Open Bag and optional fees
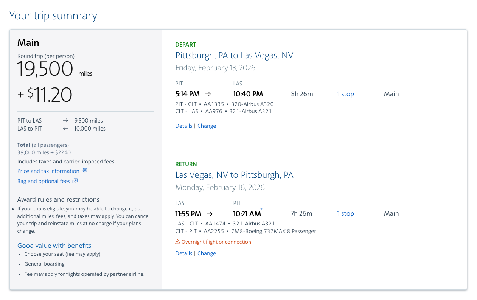This screenshot has width=477, height=300. pos(44,181)
